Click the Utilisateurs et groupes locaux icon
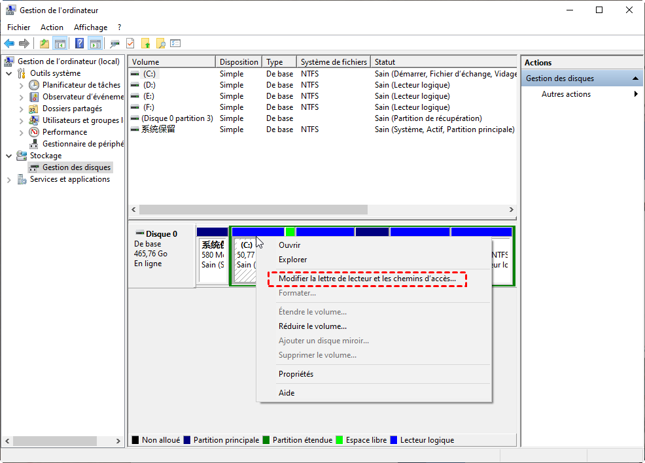Image resolution: width=645 pixels, height=463 pixels. [34, 120]
